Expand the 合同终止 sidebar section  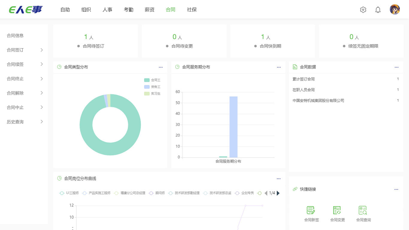(24, 79)
